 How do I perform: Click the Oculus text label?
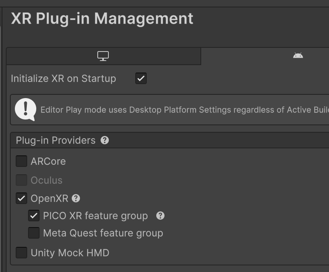pos(47,180)
